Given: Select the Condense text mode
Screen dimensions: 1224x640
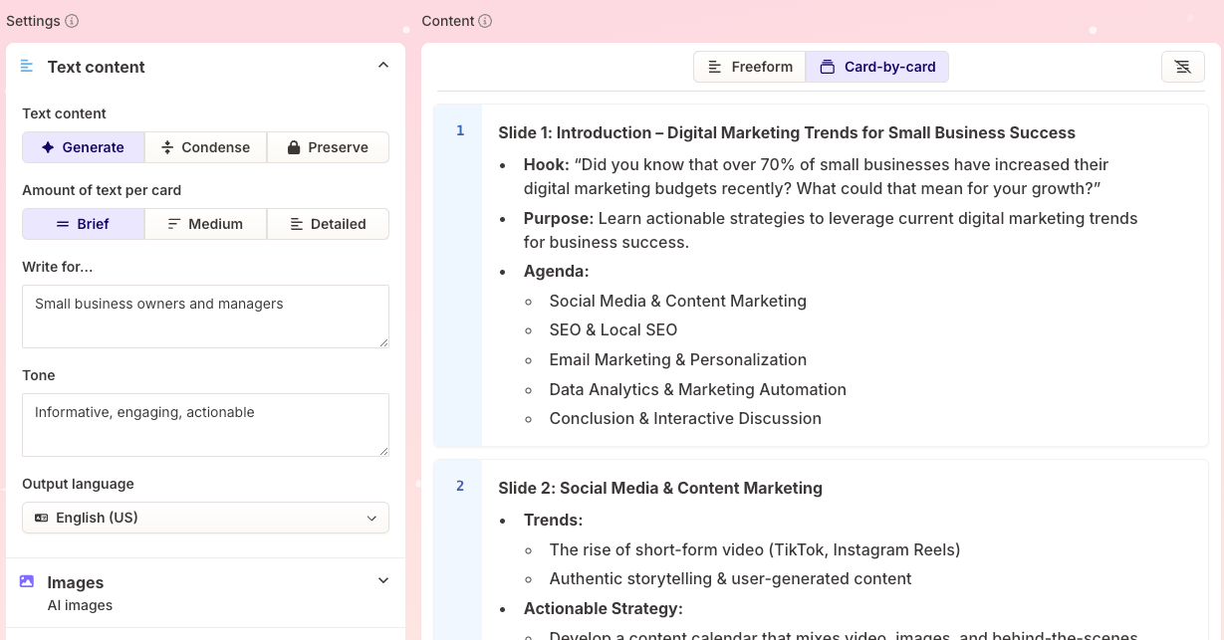Looking at the screenshot, I should (x=206, y=147).
